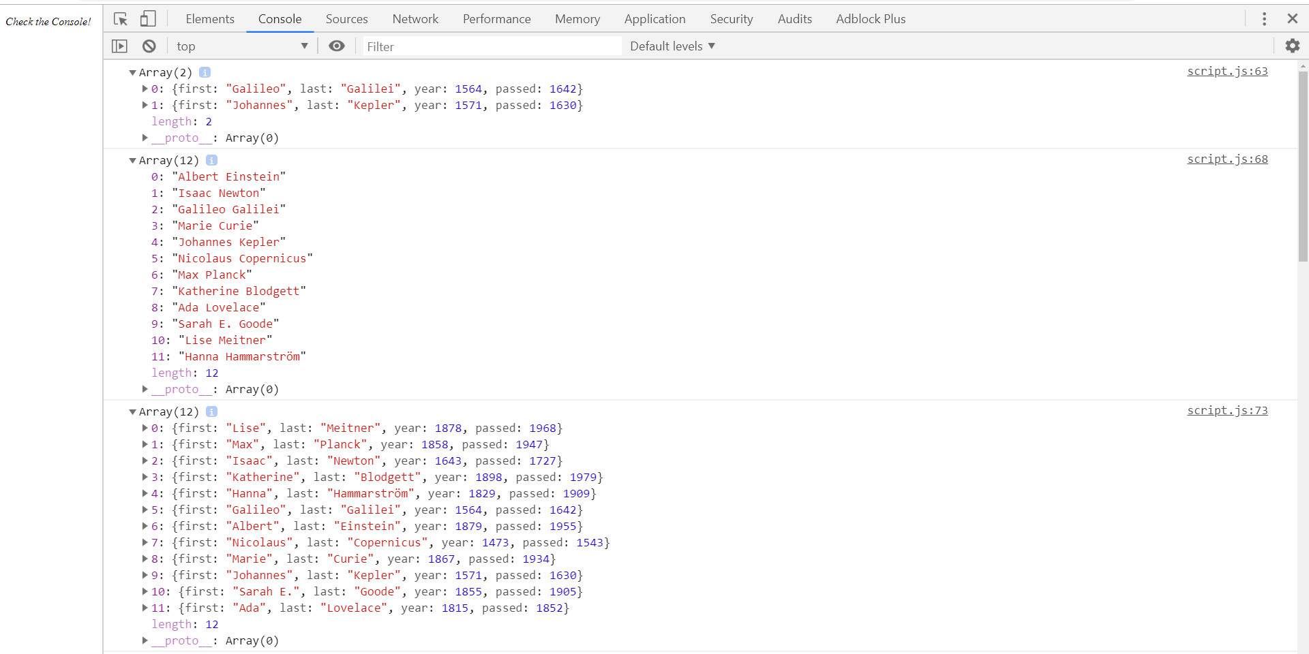This screenshot has height=654, width=1309.
Task: Open the script.js:73 source link
Action: 1227,410
